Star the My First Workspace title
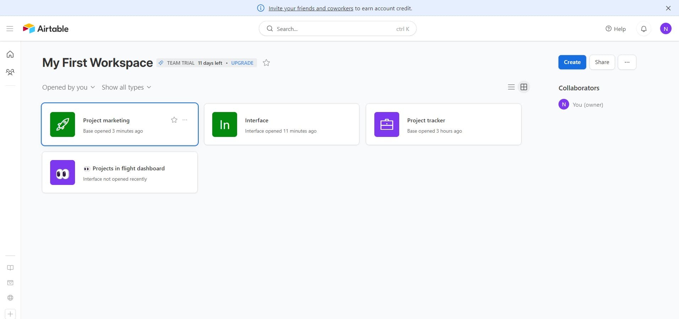This screenshot has height=319, width=679. 266,63
